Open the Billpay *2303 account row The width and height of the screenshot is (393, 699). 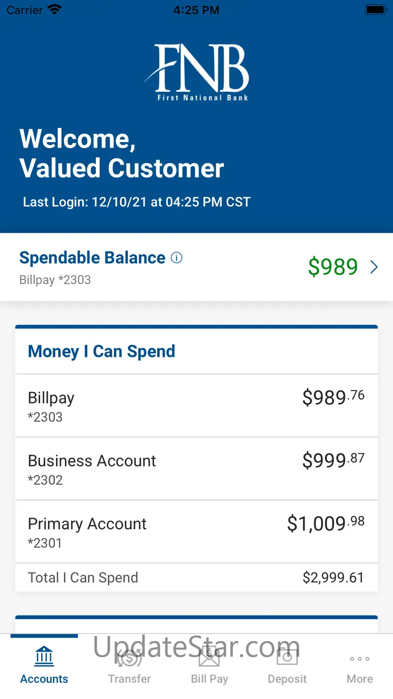click(196, 406)
